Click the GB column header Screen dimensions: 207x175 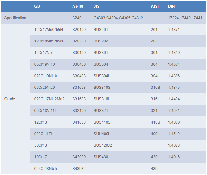click(x=37, y=6)
